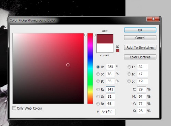Click the magenta M field showing 97

tap(142, 97)
